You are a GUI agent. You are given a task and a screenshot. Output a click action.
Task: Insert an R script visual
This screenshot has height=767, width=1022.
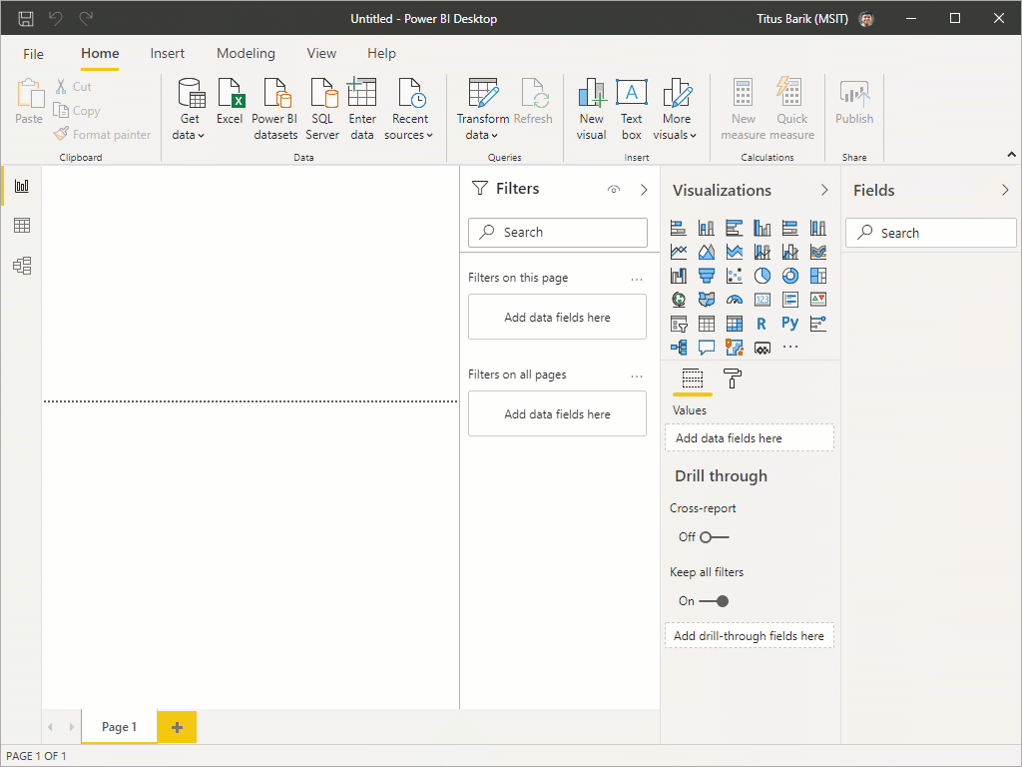pyautogui.click(x=763, y=323)
